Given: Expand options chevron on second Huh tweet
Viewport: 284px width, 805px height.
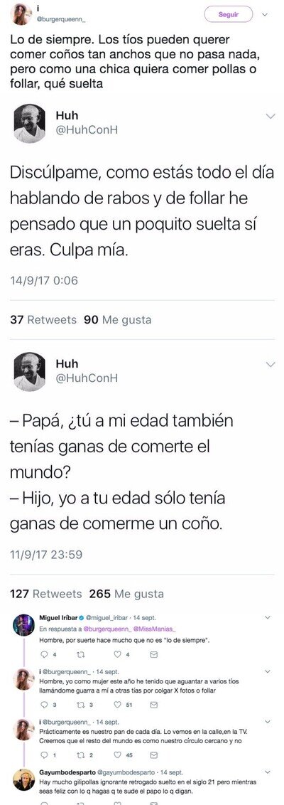Looking at the screenshot, I should pos(271,365).
